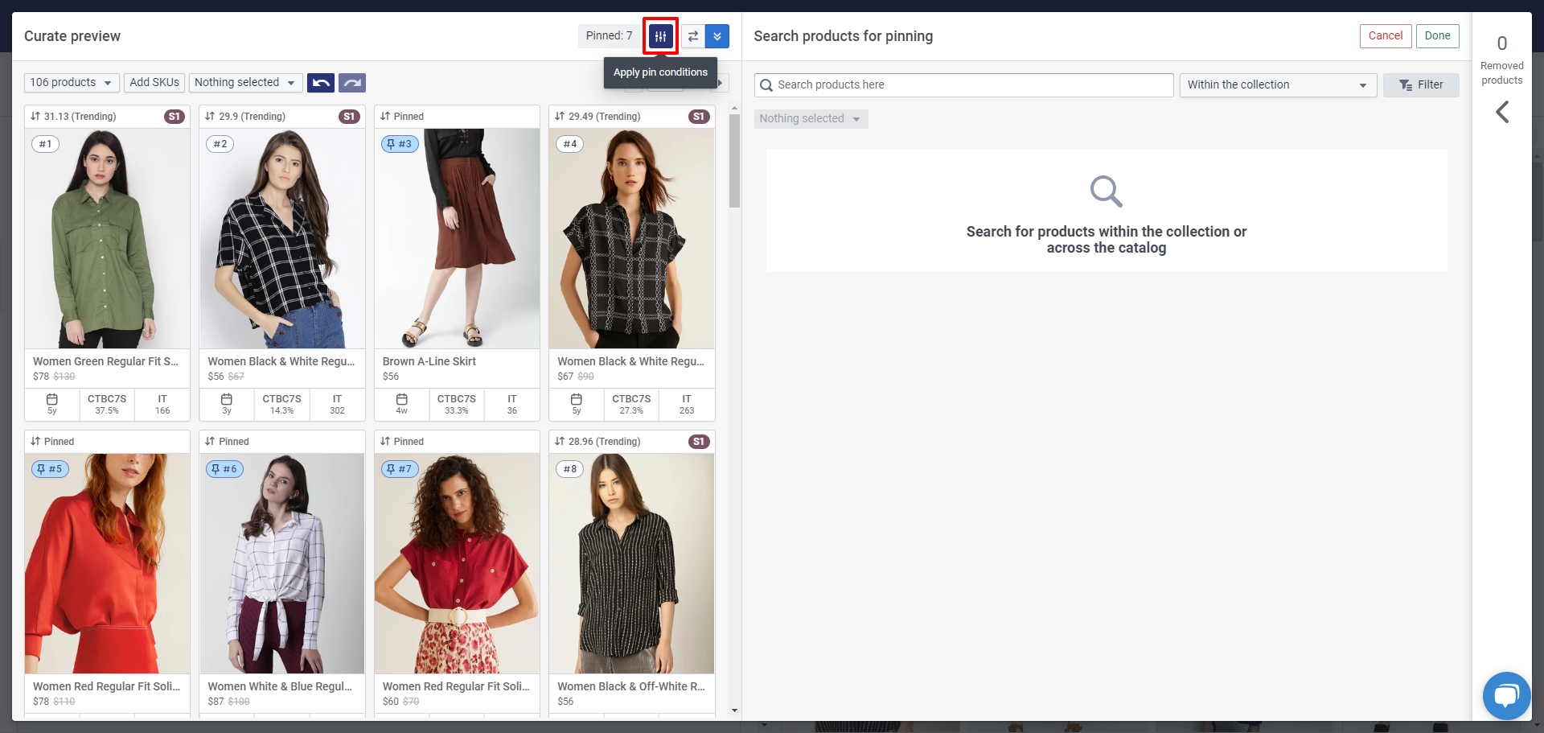Click position badge #4 on black white shirt
This screenshot has height=733, width=1544.
[569, 144]
